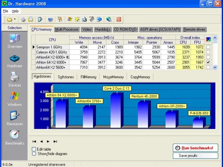The width and height of the screenshot is (223, 167).
Task: Tick the Sempron 1.6GHz row checkbox
Action: point(208,47)
